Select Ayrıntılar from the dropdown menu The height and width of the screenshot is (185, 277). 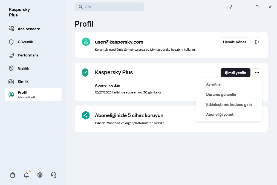click(214, 84)
